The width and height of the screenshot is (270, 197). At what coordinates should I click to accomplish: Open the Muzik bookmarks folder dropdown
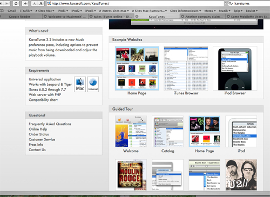click(x=225, y=11)
